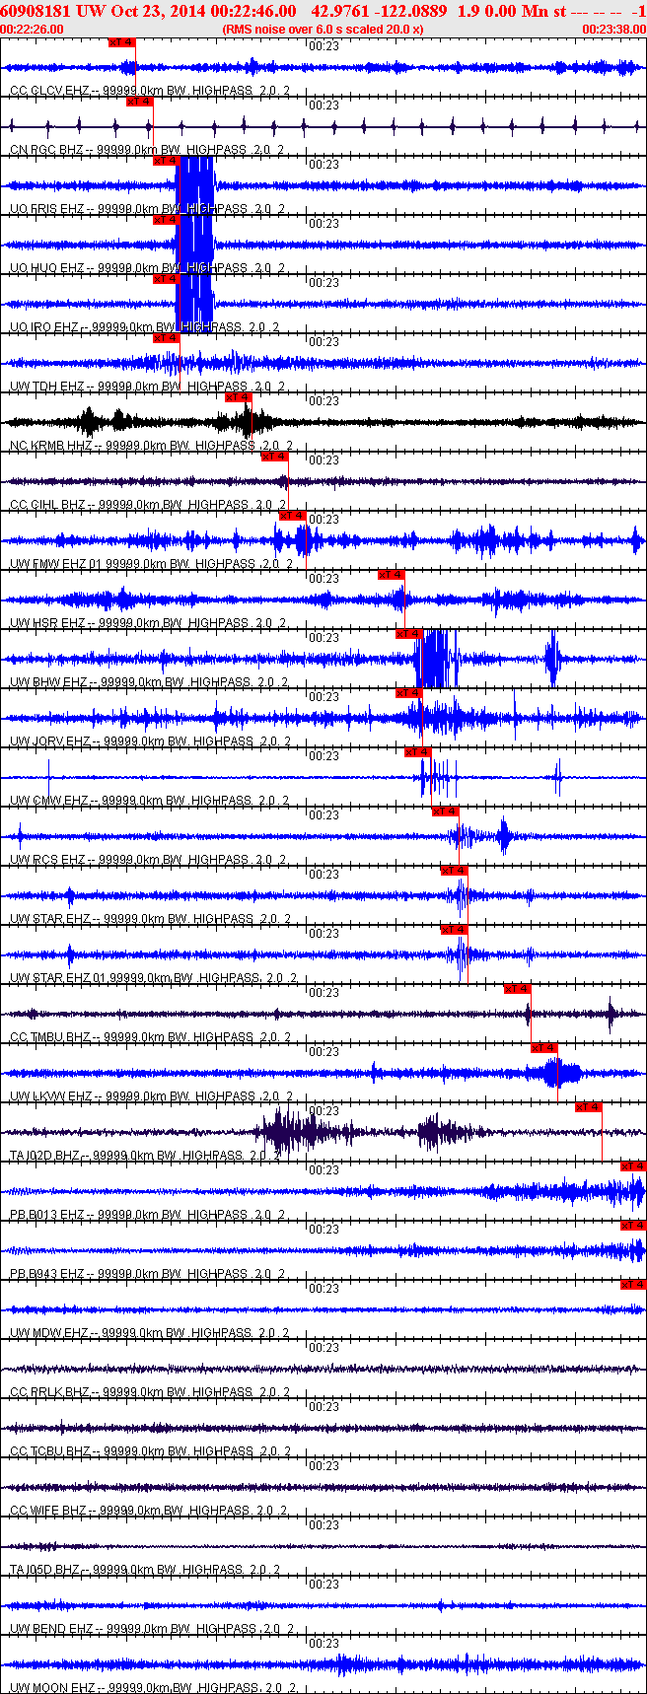Select the red pick flag on CN RGC trace
Screen dimensions: 647x1694
139,102
